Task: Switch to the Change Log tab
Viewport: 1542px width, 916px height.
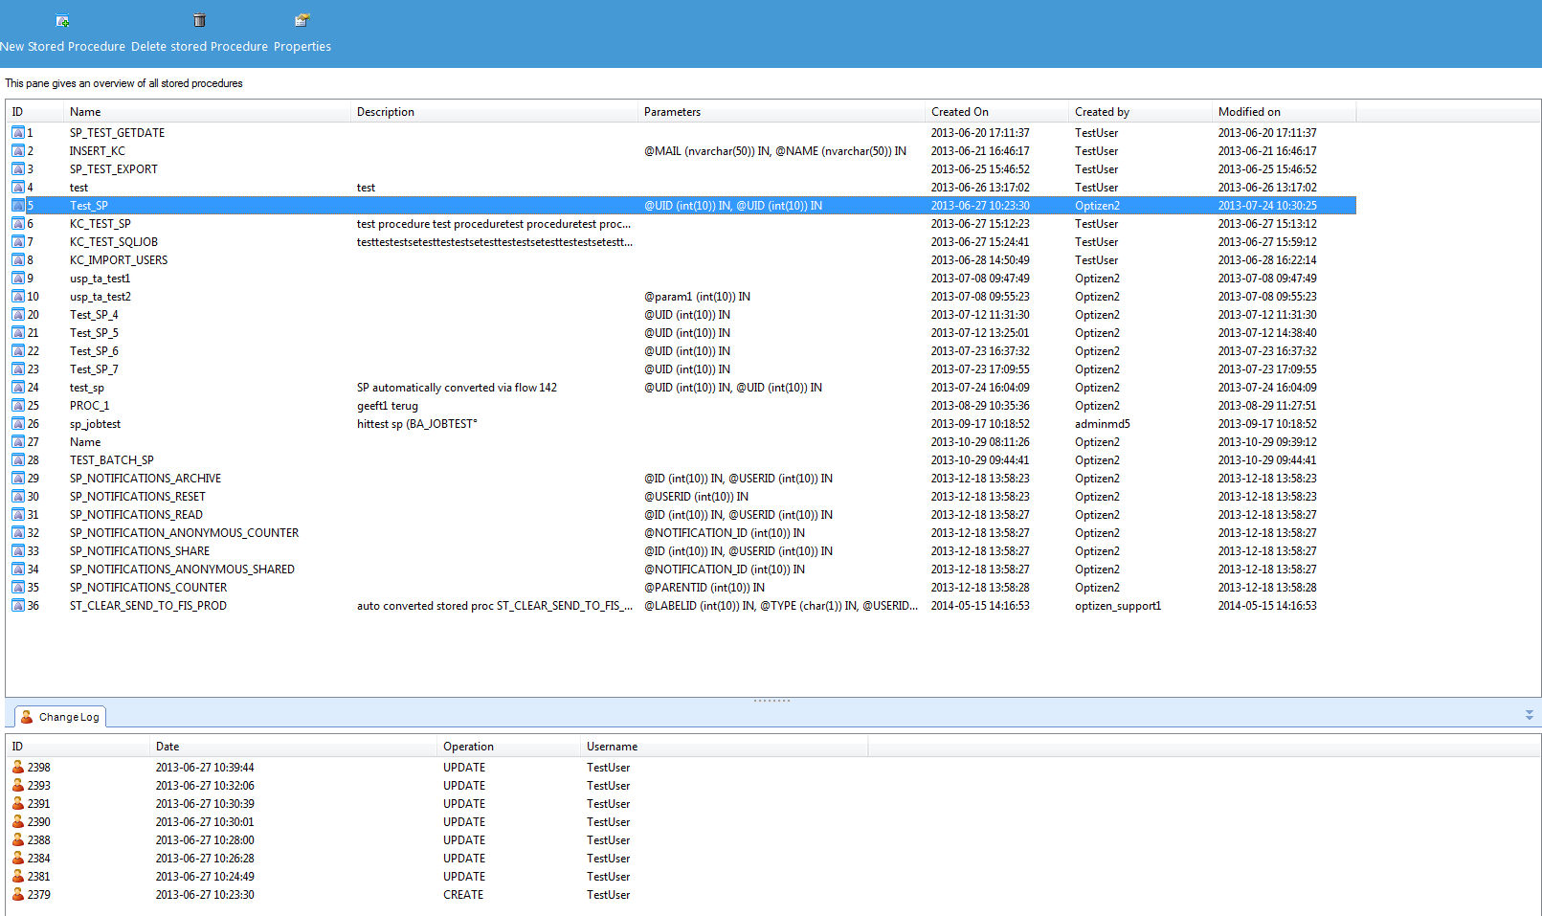Action: [60, 717]
